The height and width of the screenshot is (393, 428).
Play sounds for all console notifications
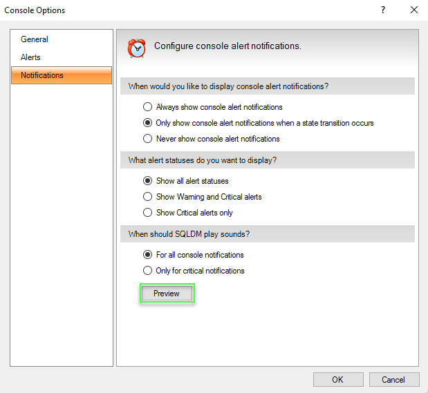(147, 255)
